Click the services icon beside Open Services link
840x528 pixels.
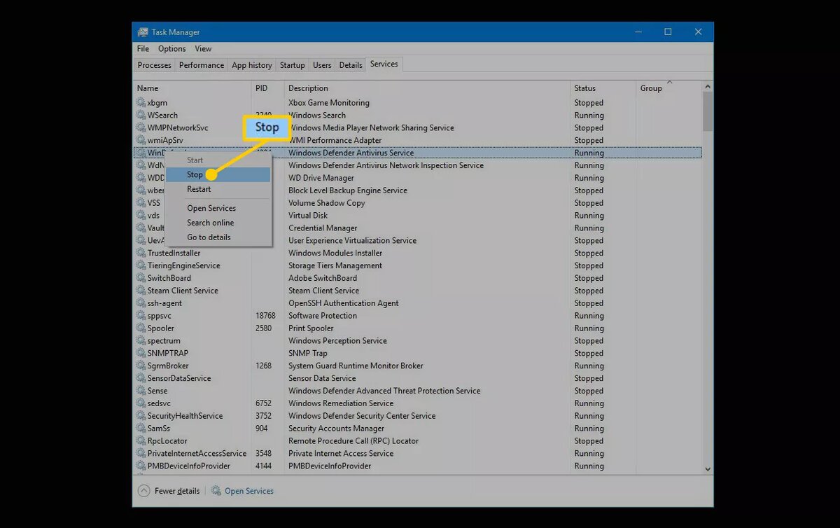click(216, 491)
